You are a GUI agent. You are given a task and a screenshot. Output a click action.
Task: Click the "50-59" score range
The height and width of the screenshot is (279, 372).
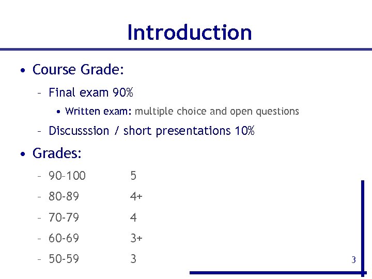click(64, 259)
